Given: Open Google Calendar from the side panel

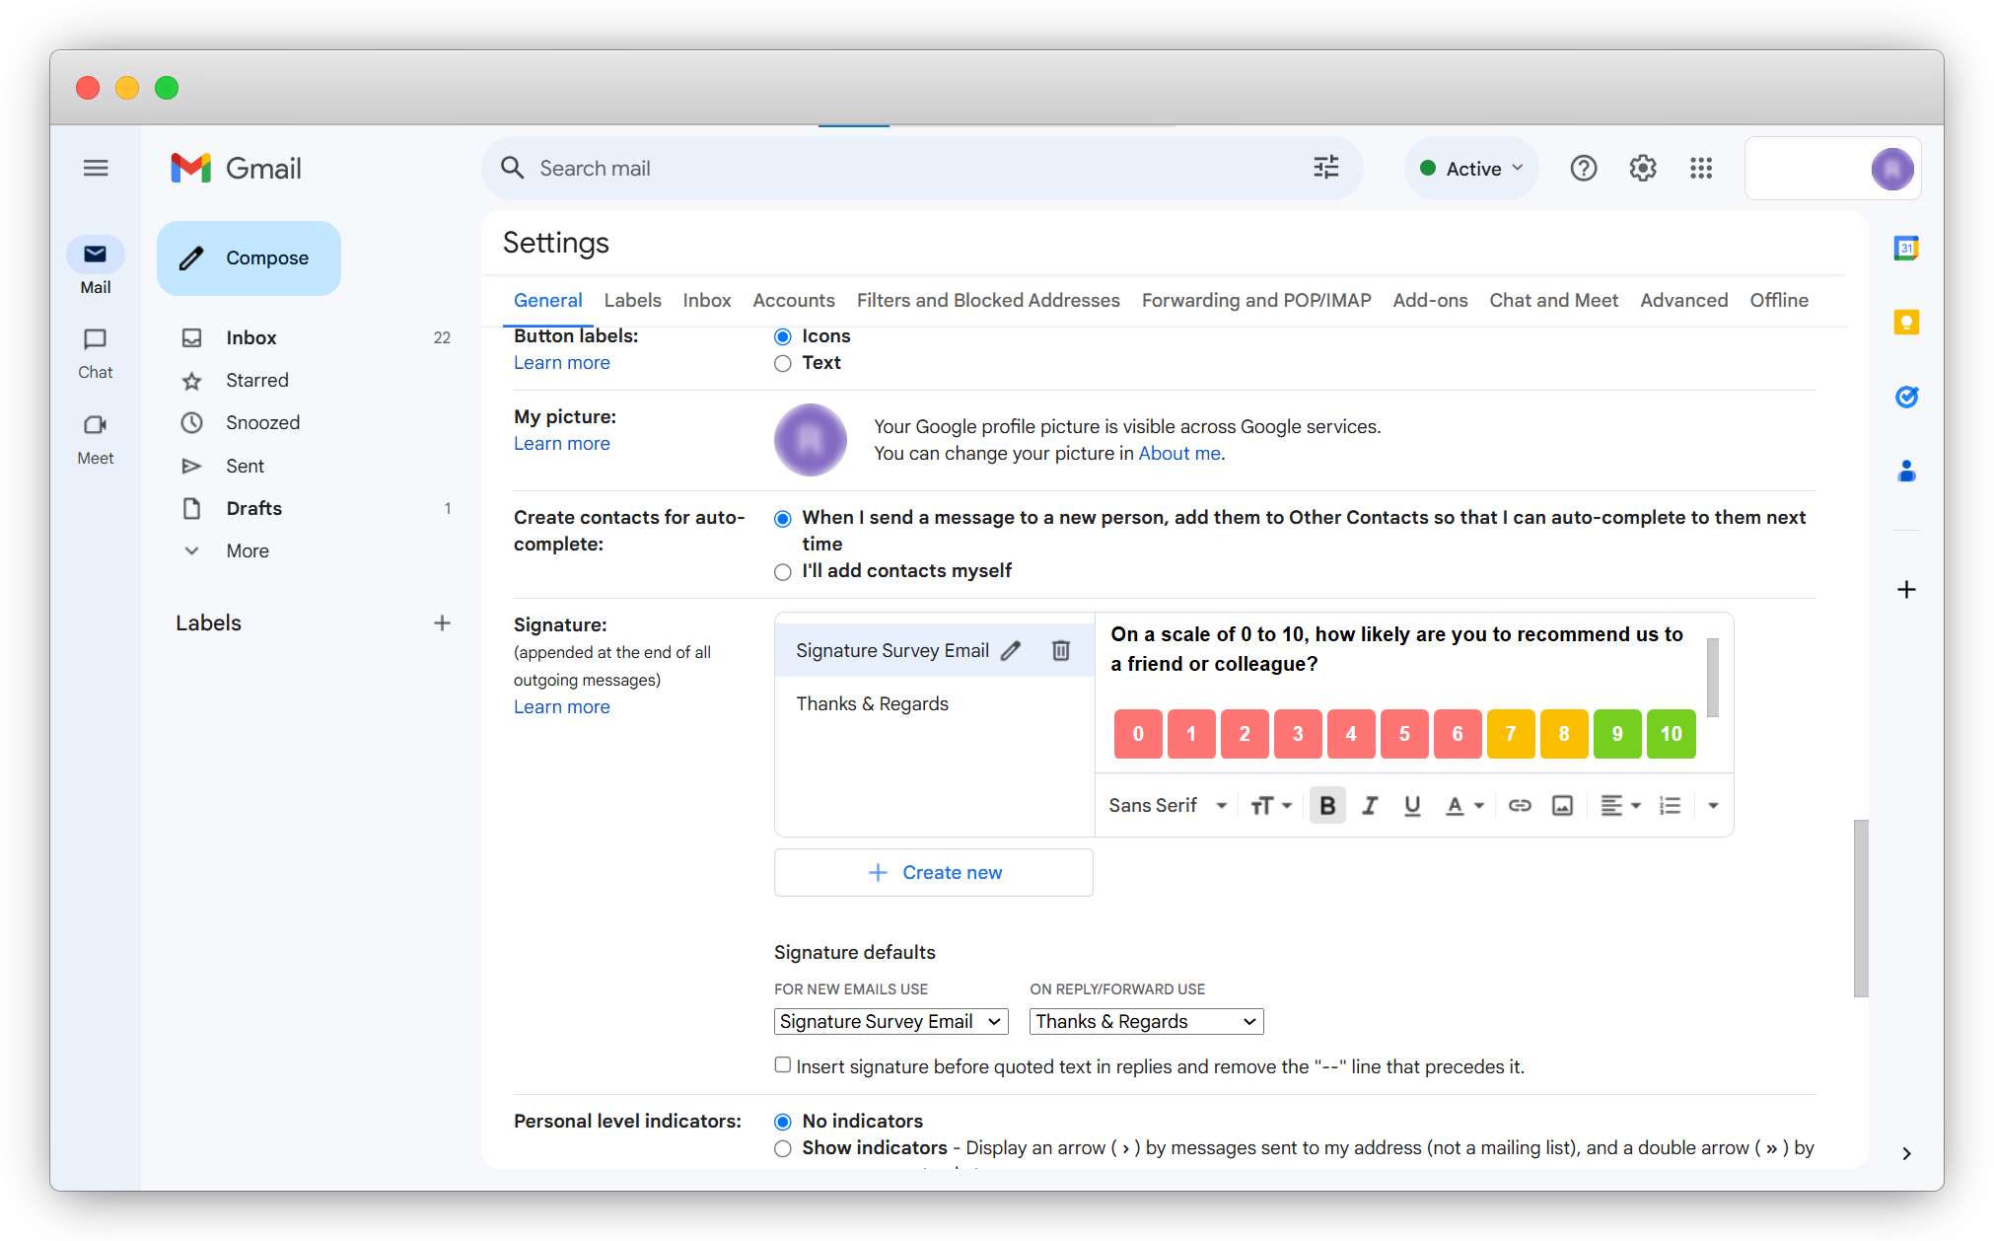Looking at the screenshot, I should [1905, 249].
